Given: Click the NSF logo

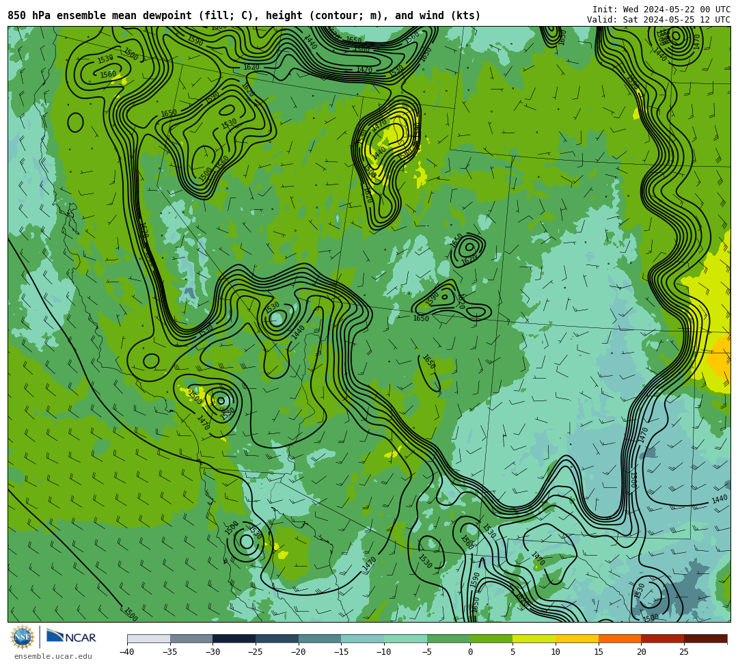Looking at the screenshot, I should click(23, 637).
